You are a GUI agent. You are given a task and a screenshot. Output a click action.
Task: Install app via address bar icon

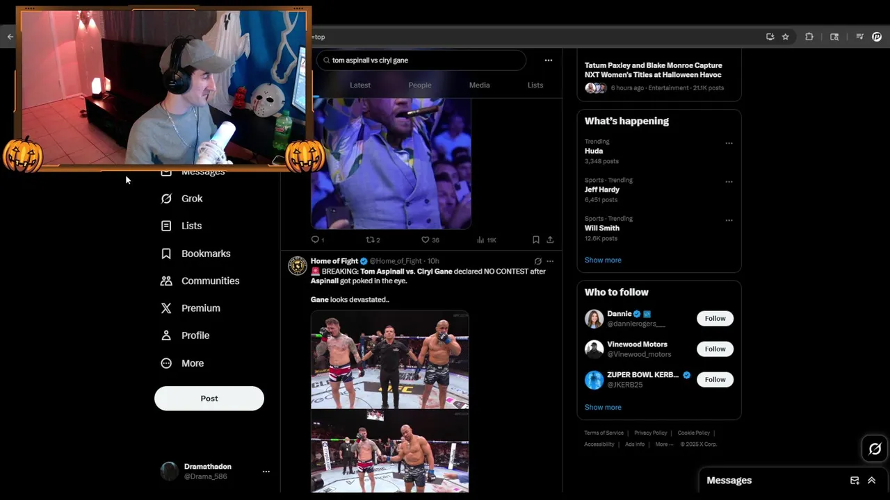click(770, 37)
